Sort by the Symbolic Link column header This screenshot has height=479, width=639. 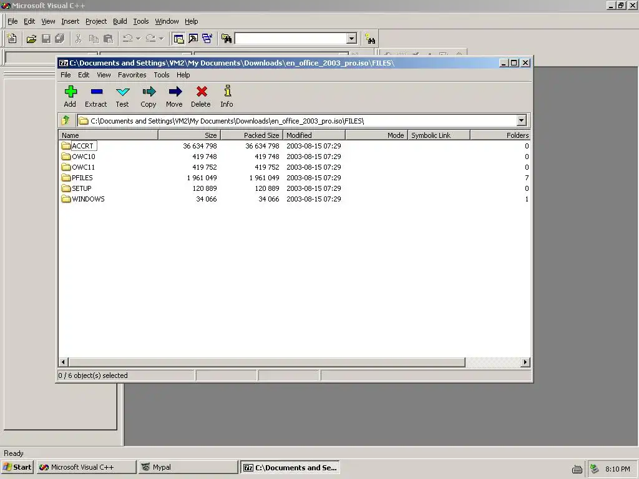click(x=439, y=135)
